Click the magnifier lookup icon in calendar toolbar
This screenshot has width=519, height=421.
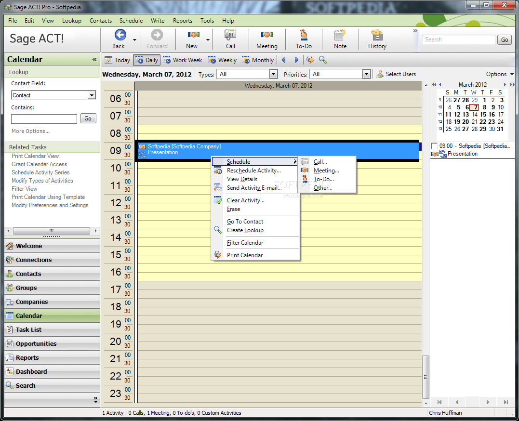click(x=323, y=60)
